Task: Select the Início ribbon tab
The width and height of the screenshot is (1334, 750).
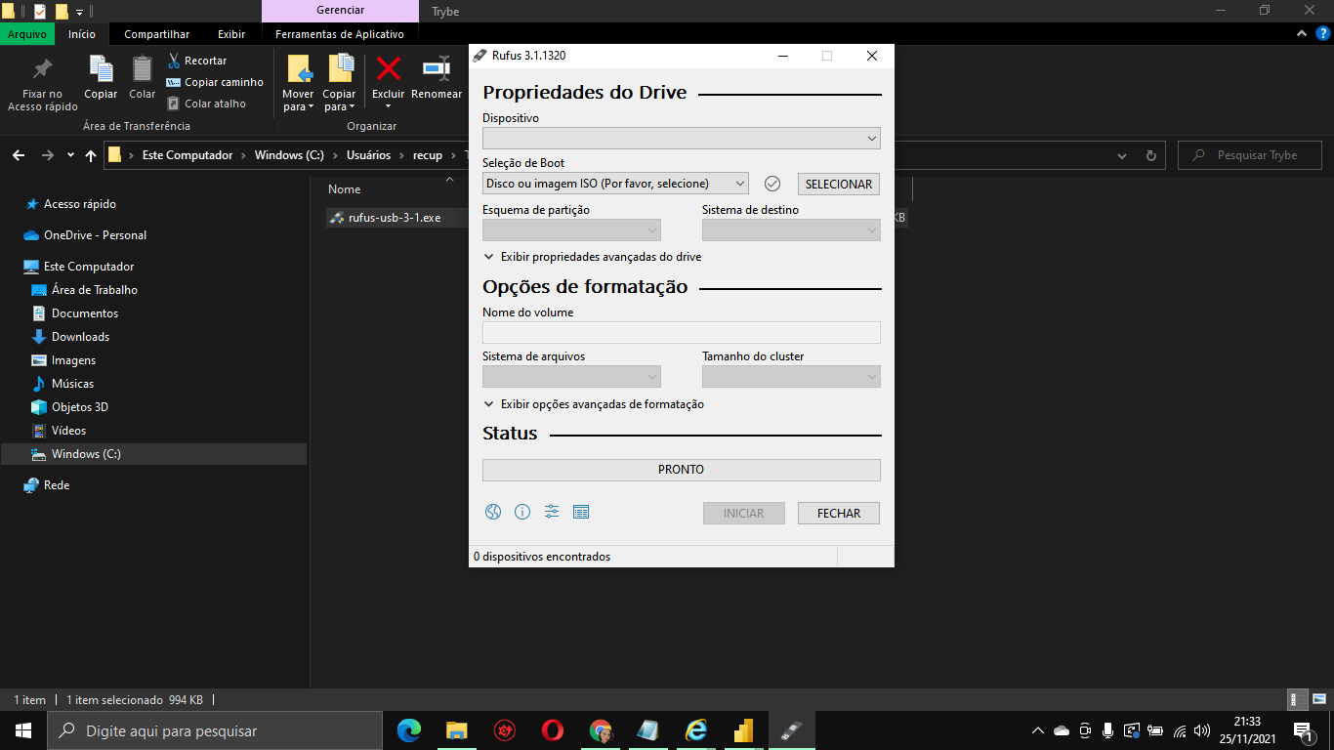Action: (82, 34)
